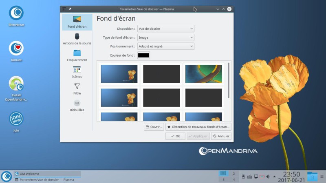Click the Ouvrir... button
Image resolution: width=326 pixels, height=183 pixels.
pos(154,127)
